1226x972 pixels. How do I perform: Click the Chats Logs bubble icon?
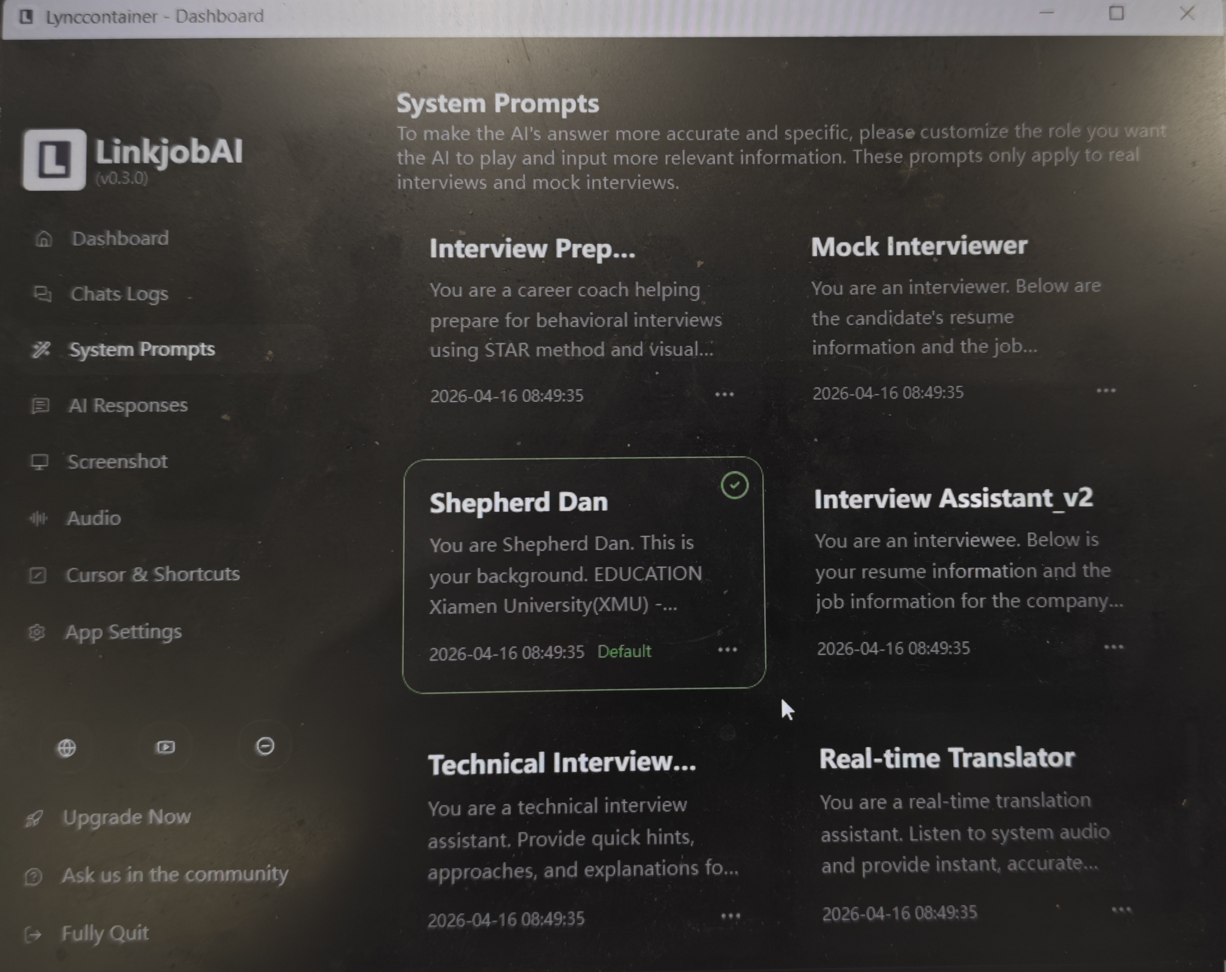(x=42, y=294)
